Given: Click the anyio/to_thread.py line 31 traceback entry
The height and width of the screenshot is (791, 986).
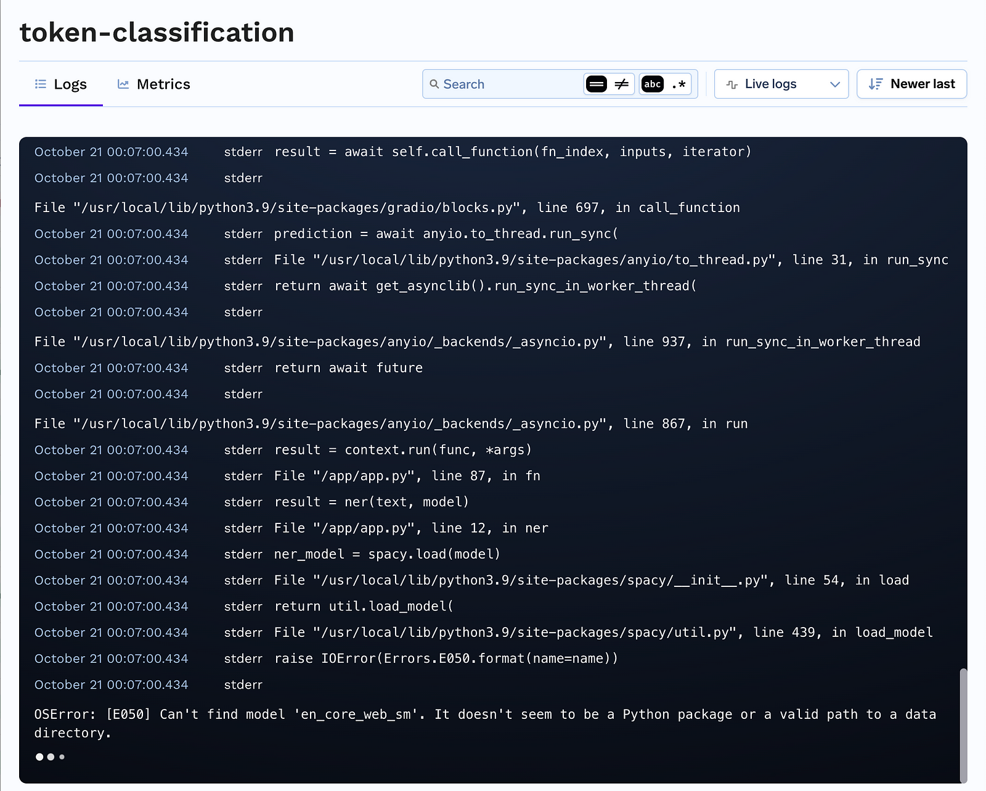Looking at the screenshot, I should point(611,260).
